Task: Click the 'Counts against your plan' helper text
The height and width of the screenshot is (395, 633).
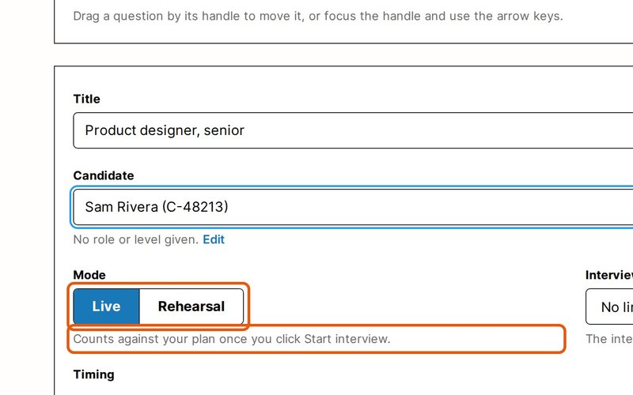Action: 232,339
